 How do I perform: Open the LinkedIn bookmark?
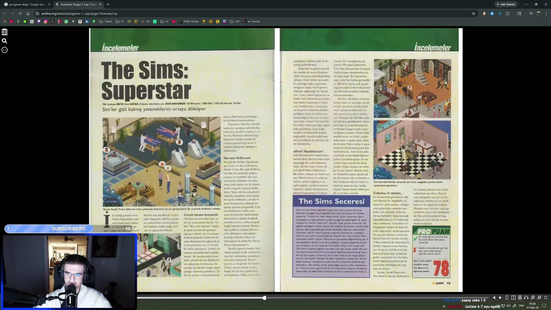[87, 22]
